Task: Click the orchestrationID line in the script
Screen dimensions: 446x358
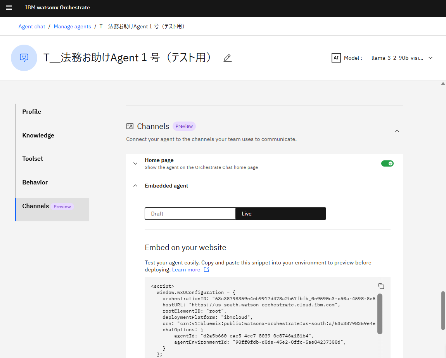Action: (269, 299)
